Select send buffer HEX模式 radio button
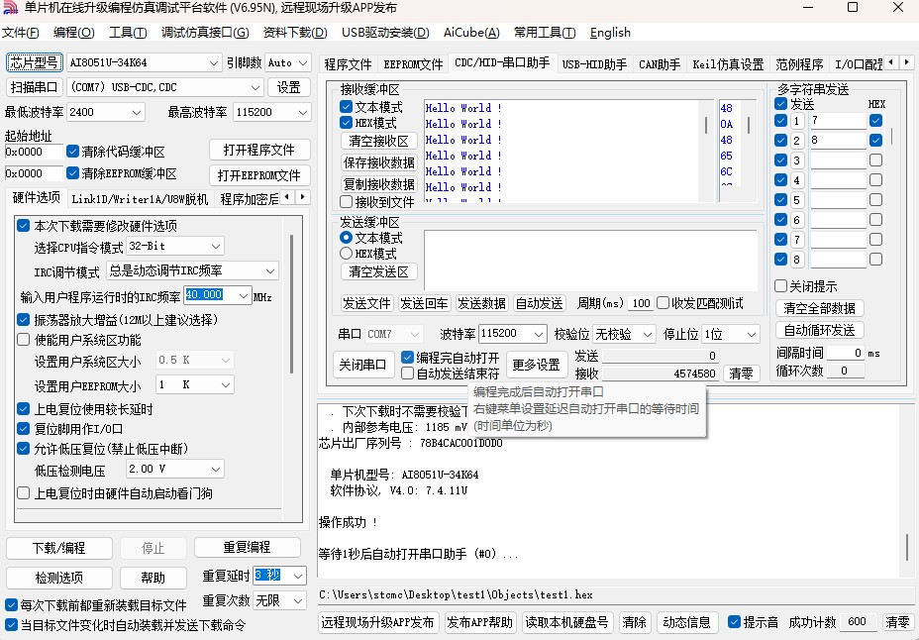The image size is (919, 640). click(346, 254)
